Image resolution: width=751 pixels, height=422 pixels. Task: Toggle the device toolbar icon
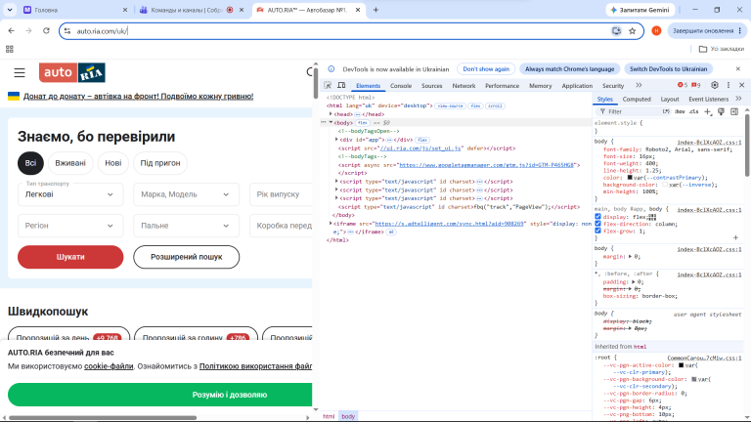[x=341, y=86]
